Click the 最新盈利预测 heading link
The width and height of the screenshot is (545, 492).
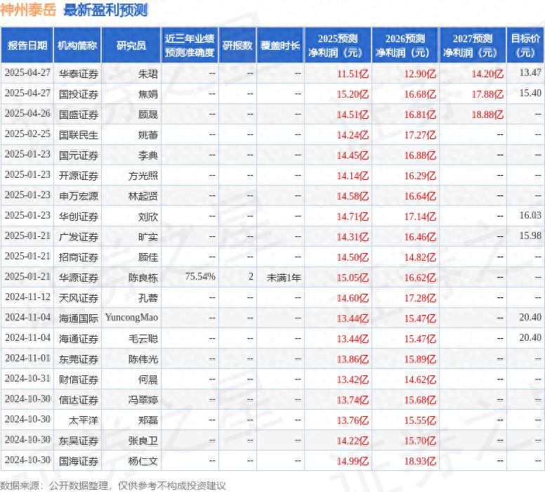tap(105, 10)
